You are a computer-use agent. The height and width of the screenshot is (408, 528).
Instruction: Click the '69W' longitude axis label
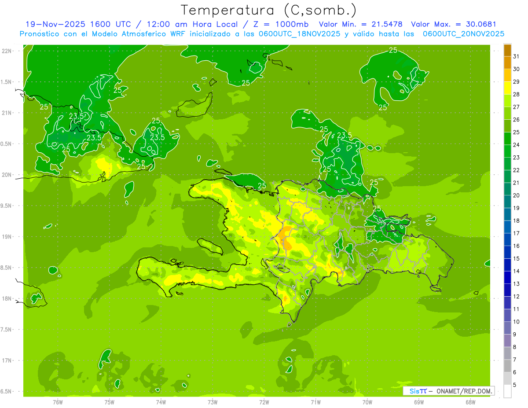tap(419, 402)
